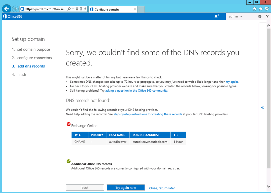Select step 3 add dns records

[31, 66]
